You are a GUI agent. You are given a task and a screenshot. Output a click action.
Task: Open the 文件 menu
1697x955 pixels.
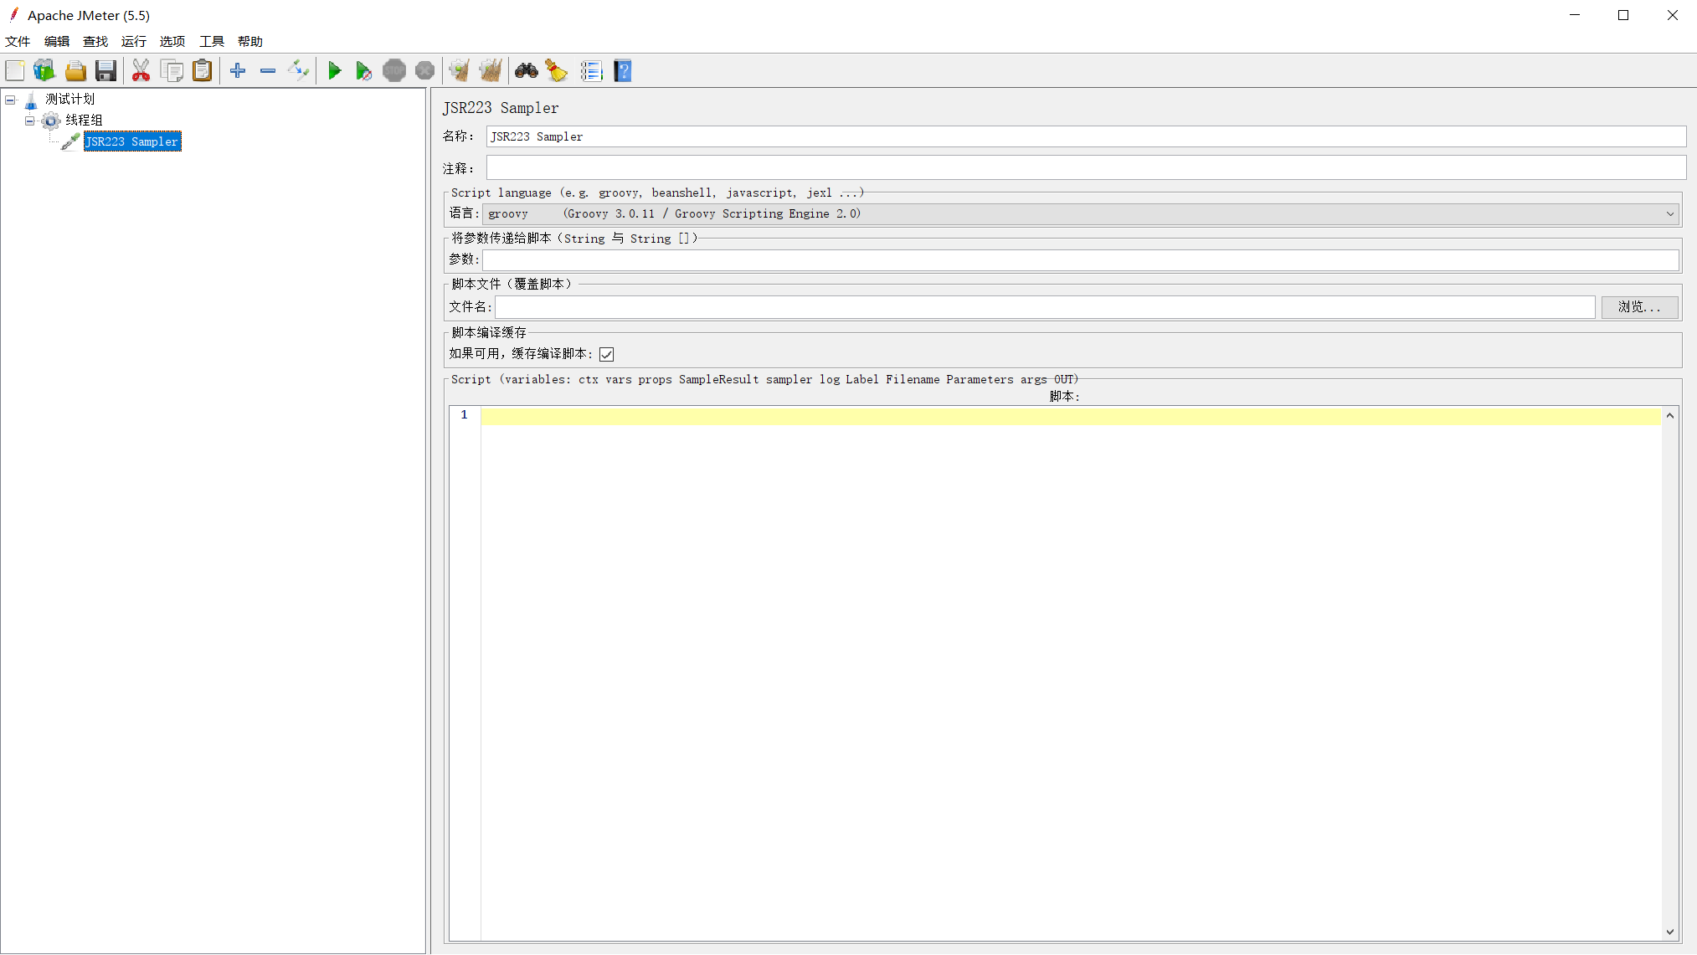tap(18, 42)
